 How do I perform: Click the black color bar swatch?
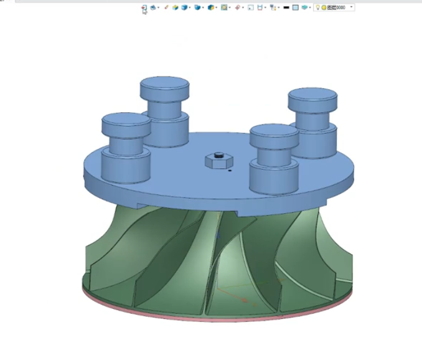pos(286,7)
